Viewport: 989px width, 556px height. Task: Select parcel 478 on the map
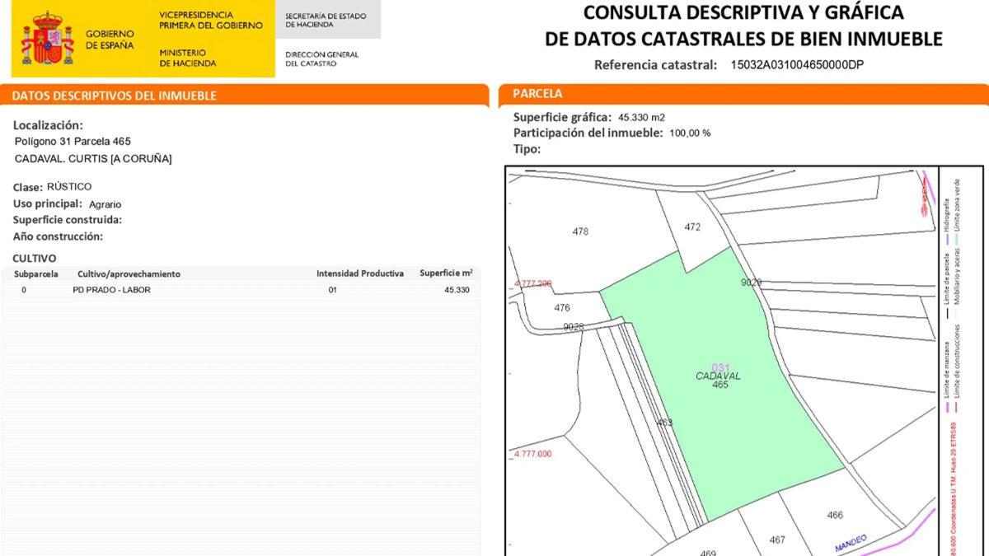pyautogui.click(x=580, y=231)
